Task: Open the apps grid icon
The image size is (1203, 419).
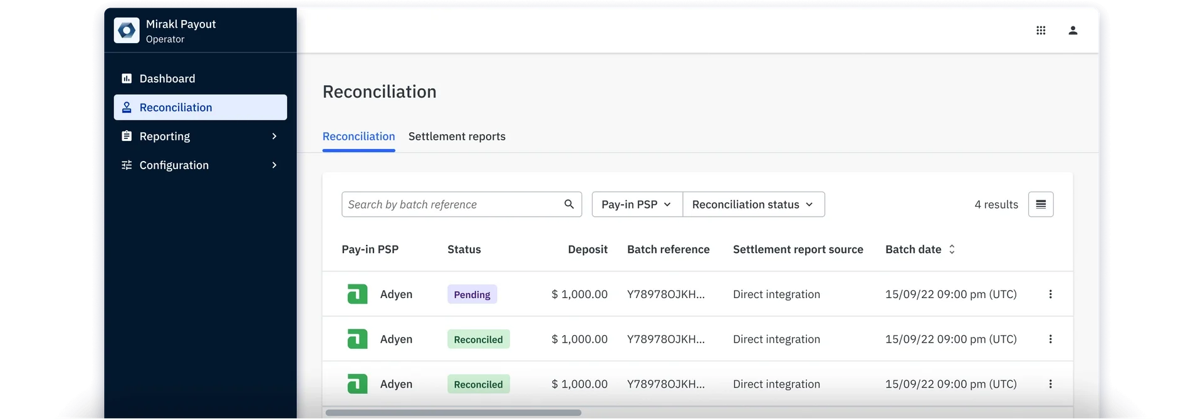Action: [1041, 31]
